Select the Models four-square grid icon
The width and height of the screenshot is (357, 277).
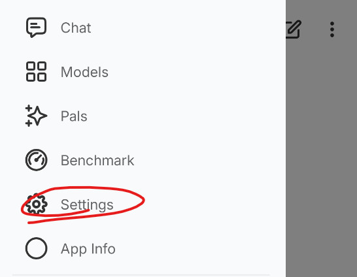(x=36, y=72)
